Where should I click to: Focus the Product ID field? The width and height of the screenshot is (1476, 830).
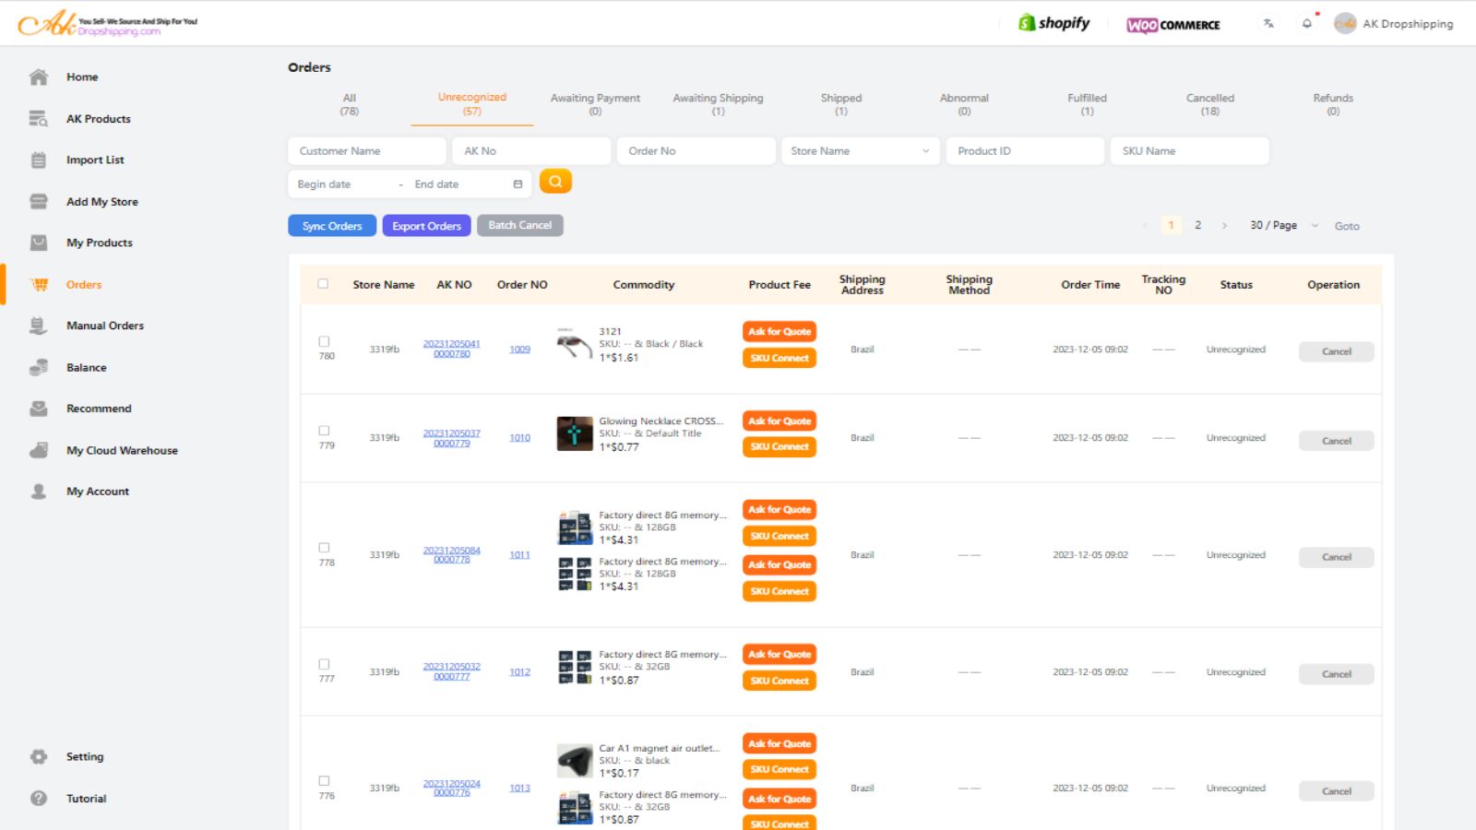[x=1025, y=151]
